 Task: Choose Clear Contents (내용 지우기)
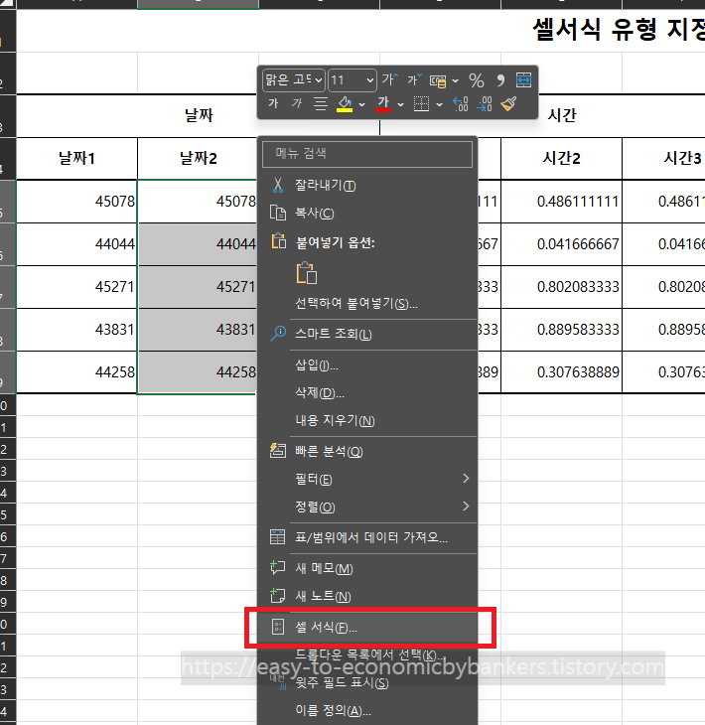(367, 420)
